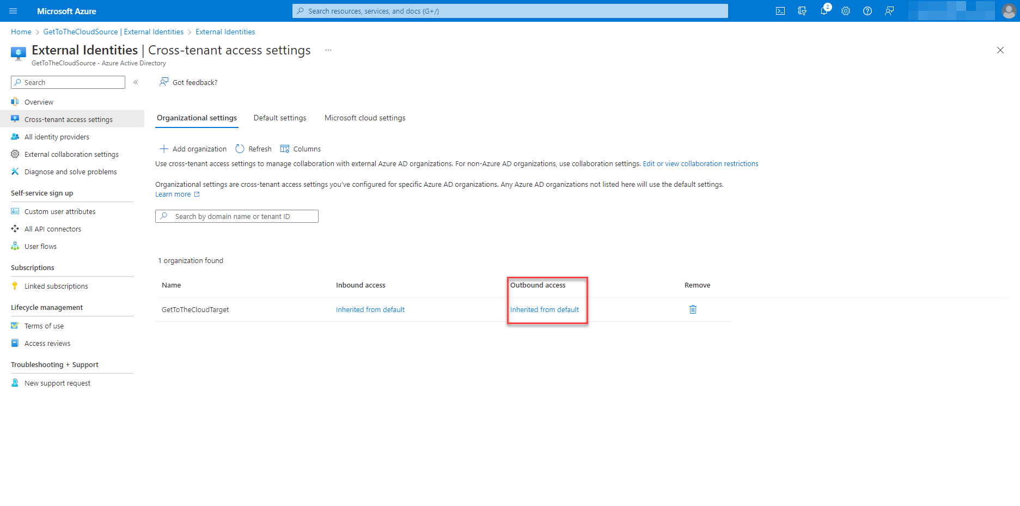
Task: Send feedback using the smiley icon
Action: (889, 10)
